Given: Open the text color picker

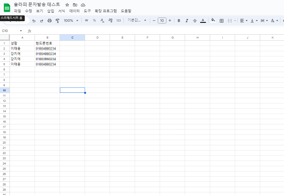Looking at the screenshot, I should pyautogui.click(x=203, y=20).
